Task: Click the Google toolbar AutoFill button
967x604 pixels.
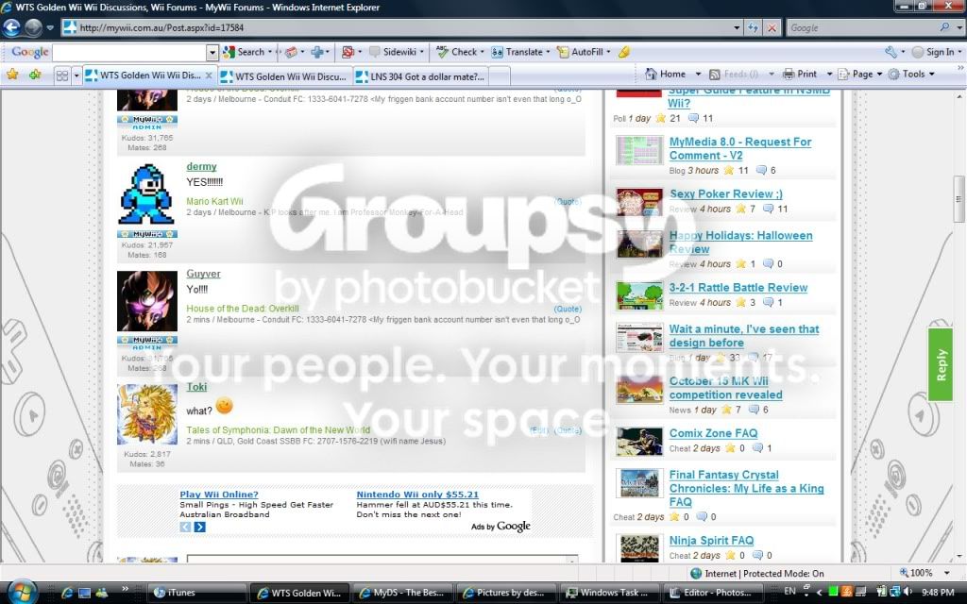Action: coord(581,53)
